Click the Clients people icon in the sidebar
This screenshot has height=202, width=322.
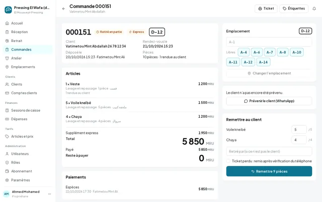(7, 84)
